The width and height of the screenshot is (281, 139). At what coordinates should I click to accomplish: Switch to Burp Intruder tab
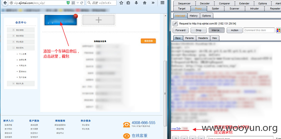[254, 8]
